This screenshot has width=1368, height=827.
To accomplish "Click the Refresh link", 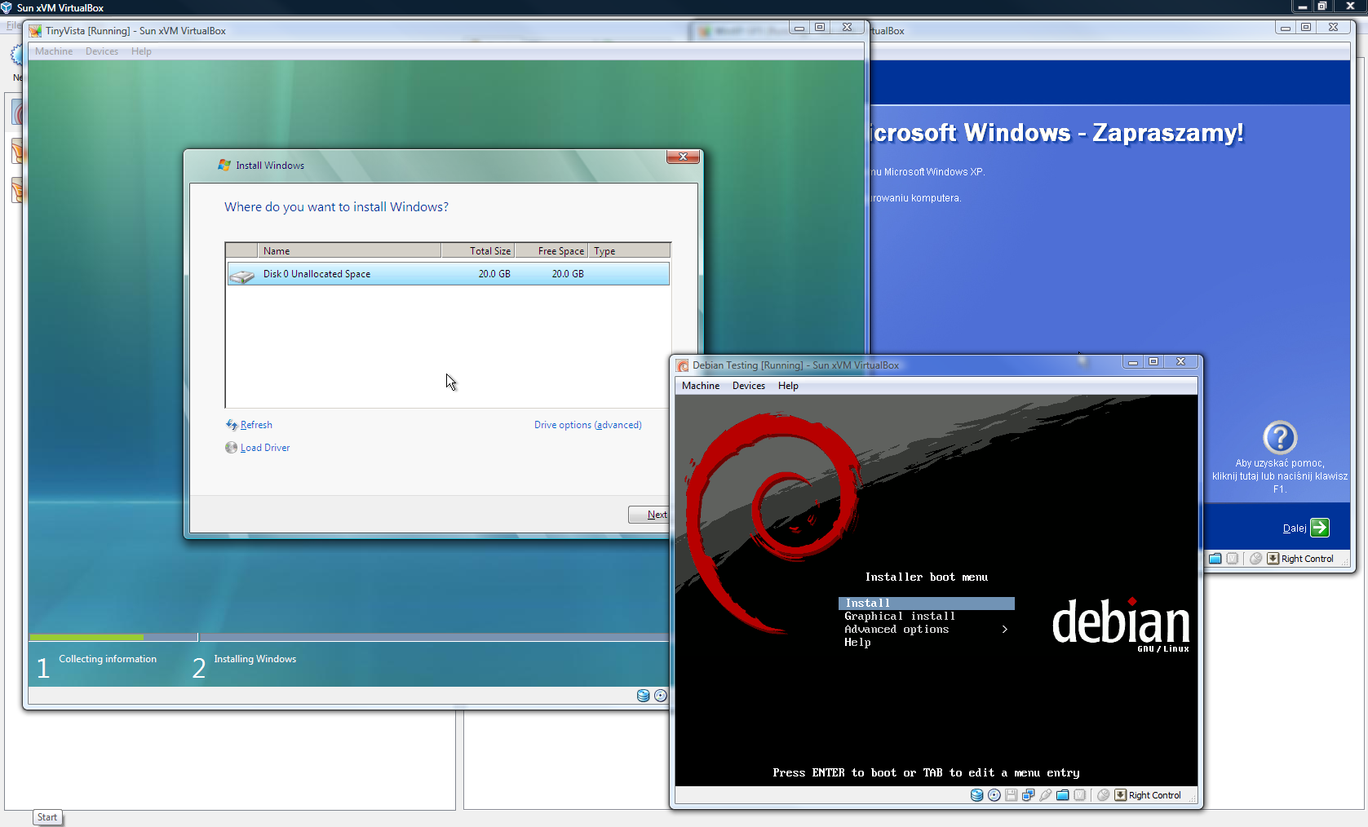I will (256, 425).
